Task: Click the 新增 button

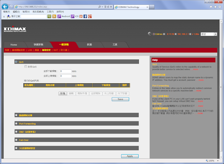Action: (63, 93)
